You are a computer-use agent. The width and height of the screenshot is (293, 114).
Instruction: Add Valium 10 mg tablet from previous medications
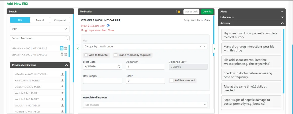coord(62,105)
